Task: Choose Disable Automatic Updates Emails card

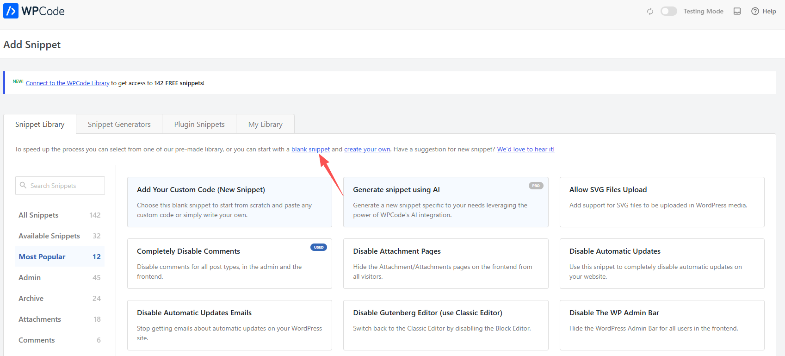Action: [x=229, y=325]
